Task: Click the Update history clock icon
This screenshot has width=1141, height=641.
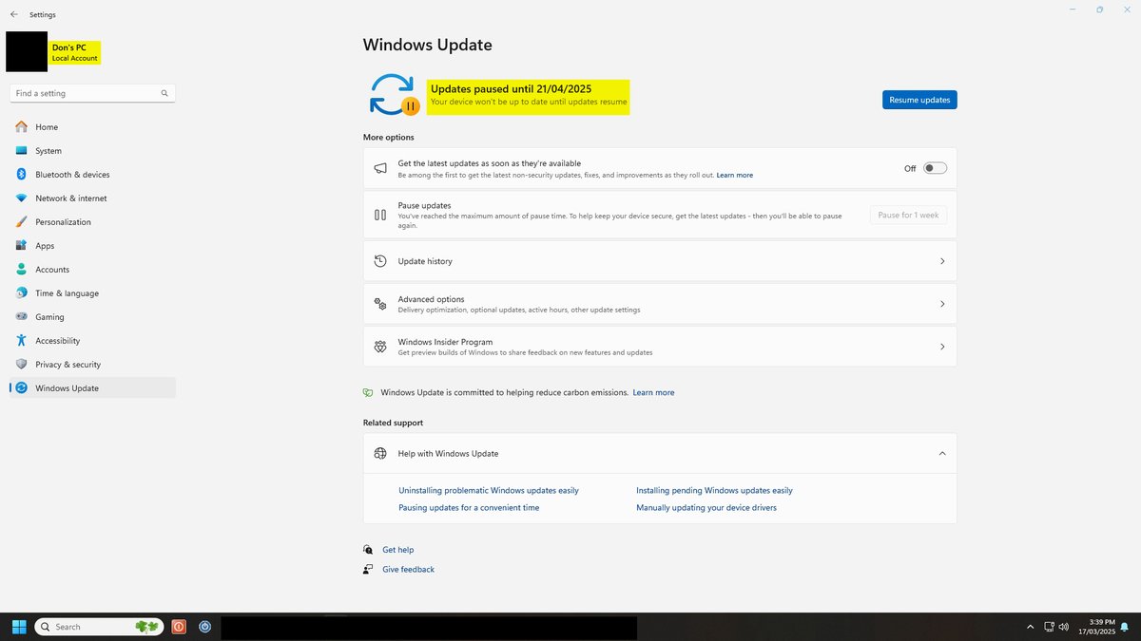Action: 380,260
